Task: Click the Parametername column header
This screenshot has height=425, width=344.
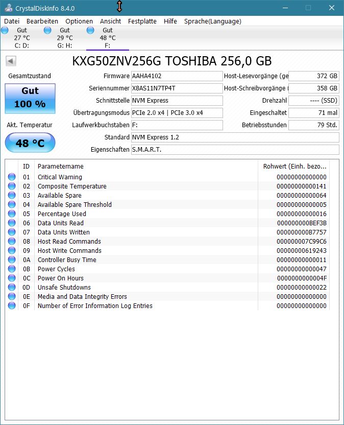Action: click(146, 166)
